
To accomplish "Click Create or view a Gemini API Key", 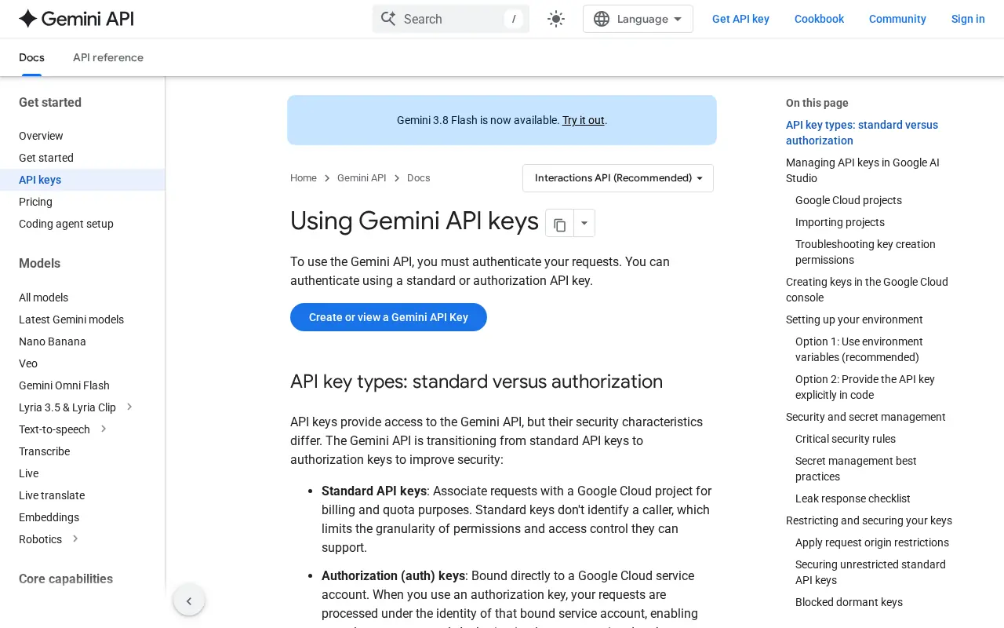I will tap(388, 317).
